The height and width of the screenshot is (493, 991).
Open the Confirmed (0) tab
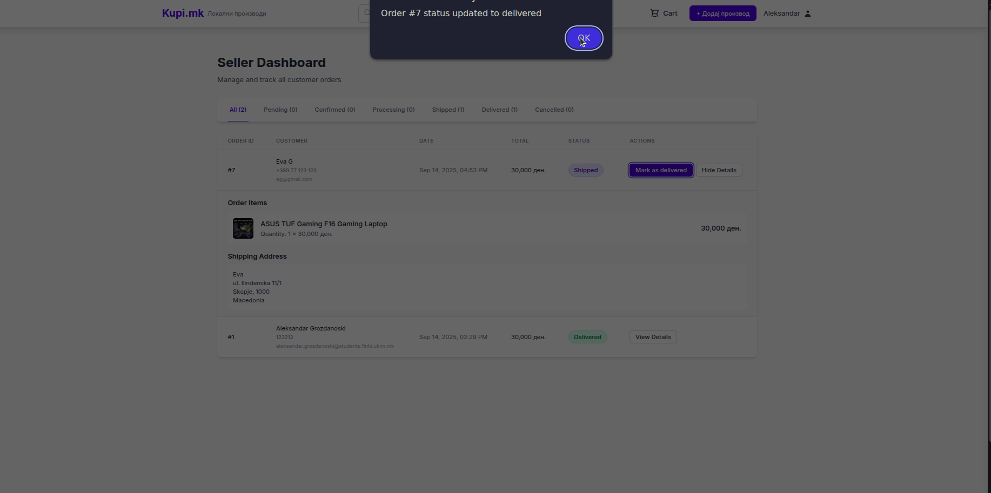[x=334, y=110]
